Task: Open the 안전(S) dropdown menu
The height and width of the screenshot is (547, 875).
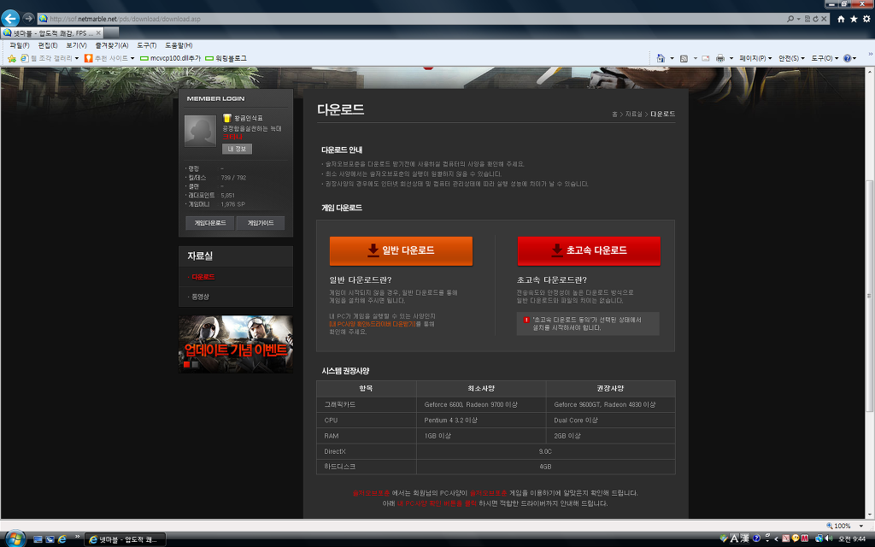Action: (x=791, y=58)
